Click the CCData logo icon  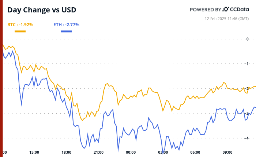(x=226, y=9)
